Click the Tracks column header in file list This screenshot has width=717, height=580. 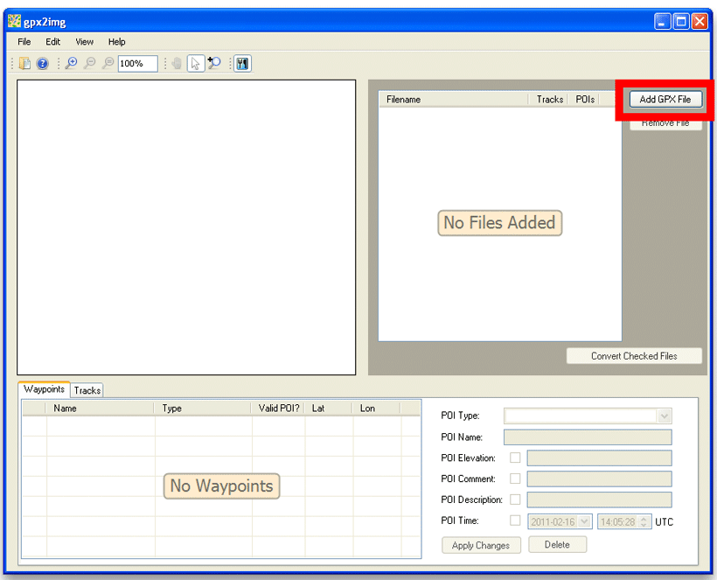[548, 99]
